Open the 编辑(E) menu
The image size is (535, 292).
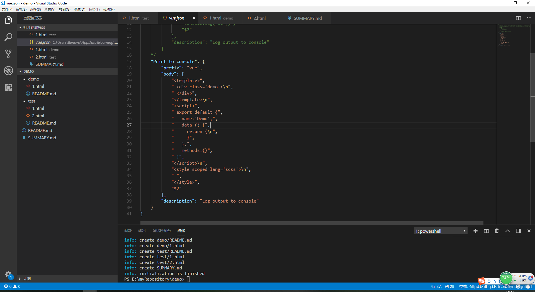coord(21,9)
